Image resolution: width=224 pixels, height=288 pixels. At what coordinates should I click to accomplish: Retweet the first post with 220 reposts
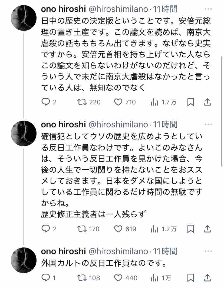pyautogui.click(x=81, y=102)
